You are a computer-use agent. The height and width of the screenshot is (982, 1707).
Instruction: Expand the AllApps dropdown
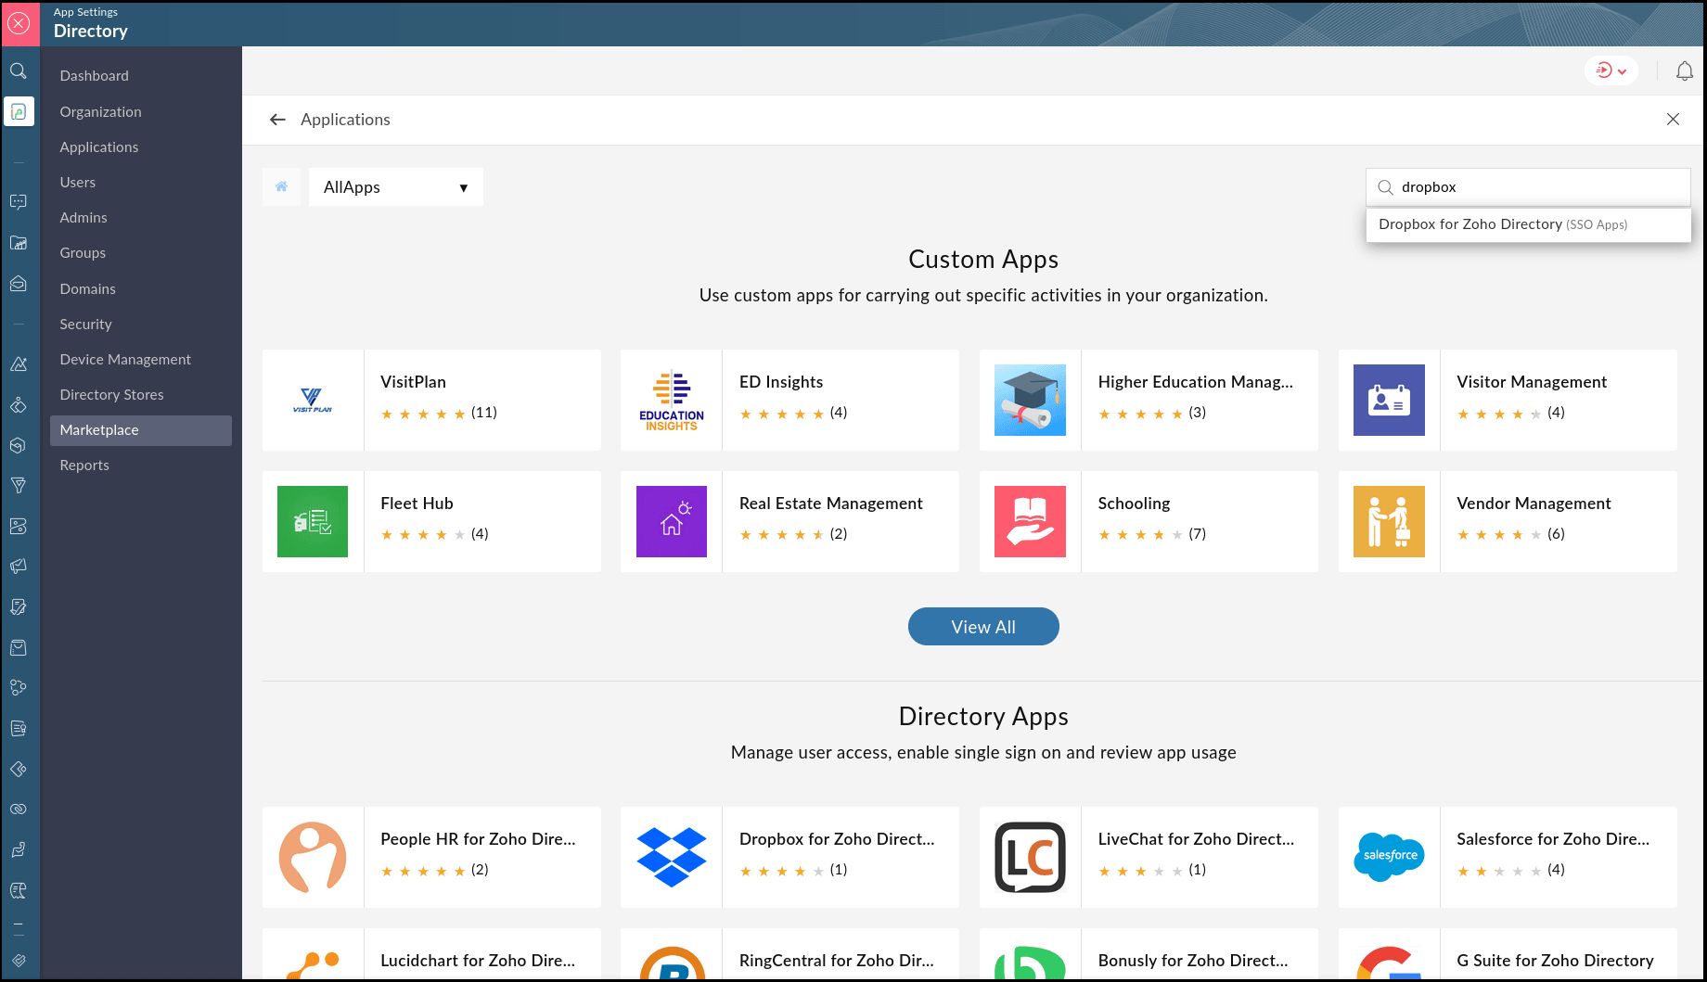(x=396, y=187)
